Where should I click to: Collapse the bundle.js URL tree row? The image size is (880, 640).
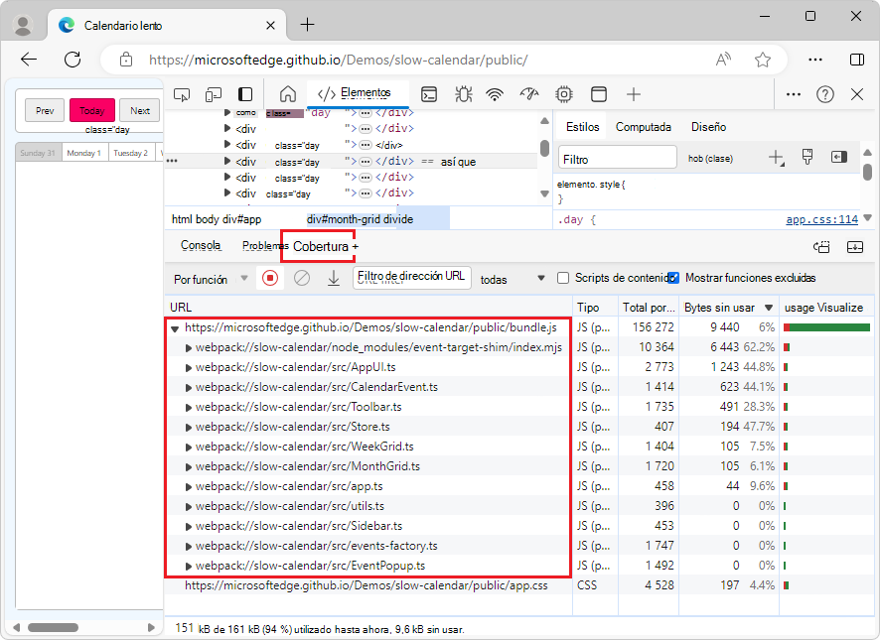point(175,327)
